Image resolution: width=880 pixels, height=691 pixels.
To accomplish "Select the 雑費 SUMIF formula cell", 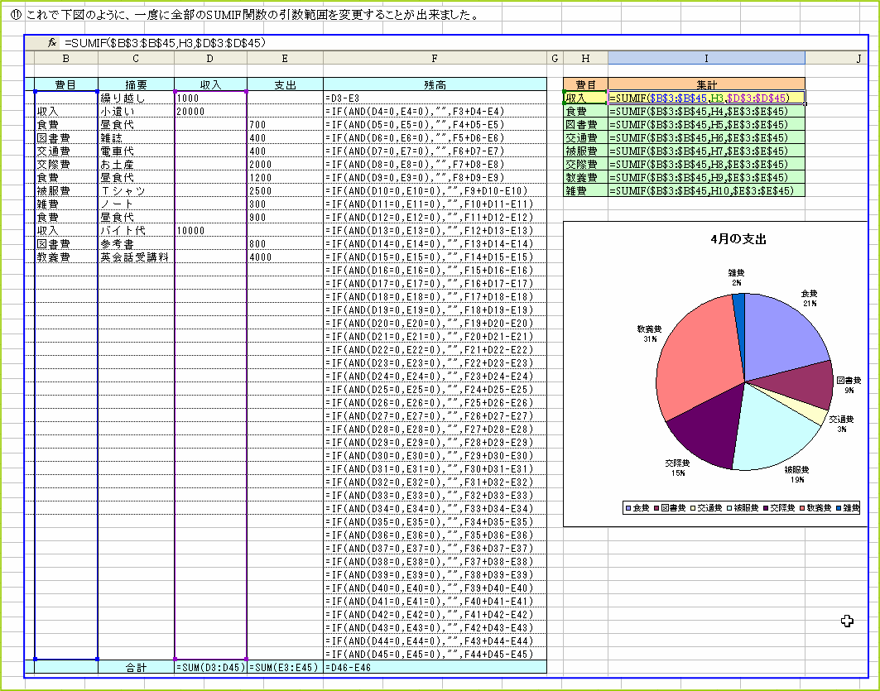I will pyautogui.click(x=705, y=190).
